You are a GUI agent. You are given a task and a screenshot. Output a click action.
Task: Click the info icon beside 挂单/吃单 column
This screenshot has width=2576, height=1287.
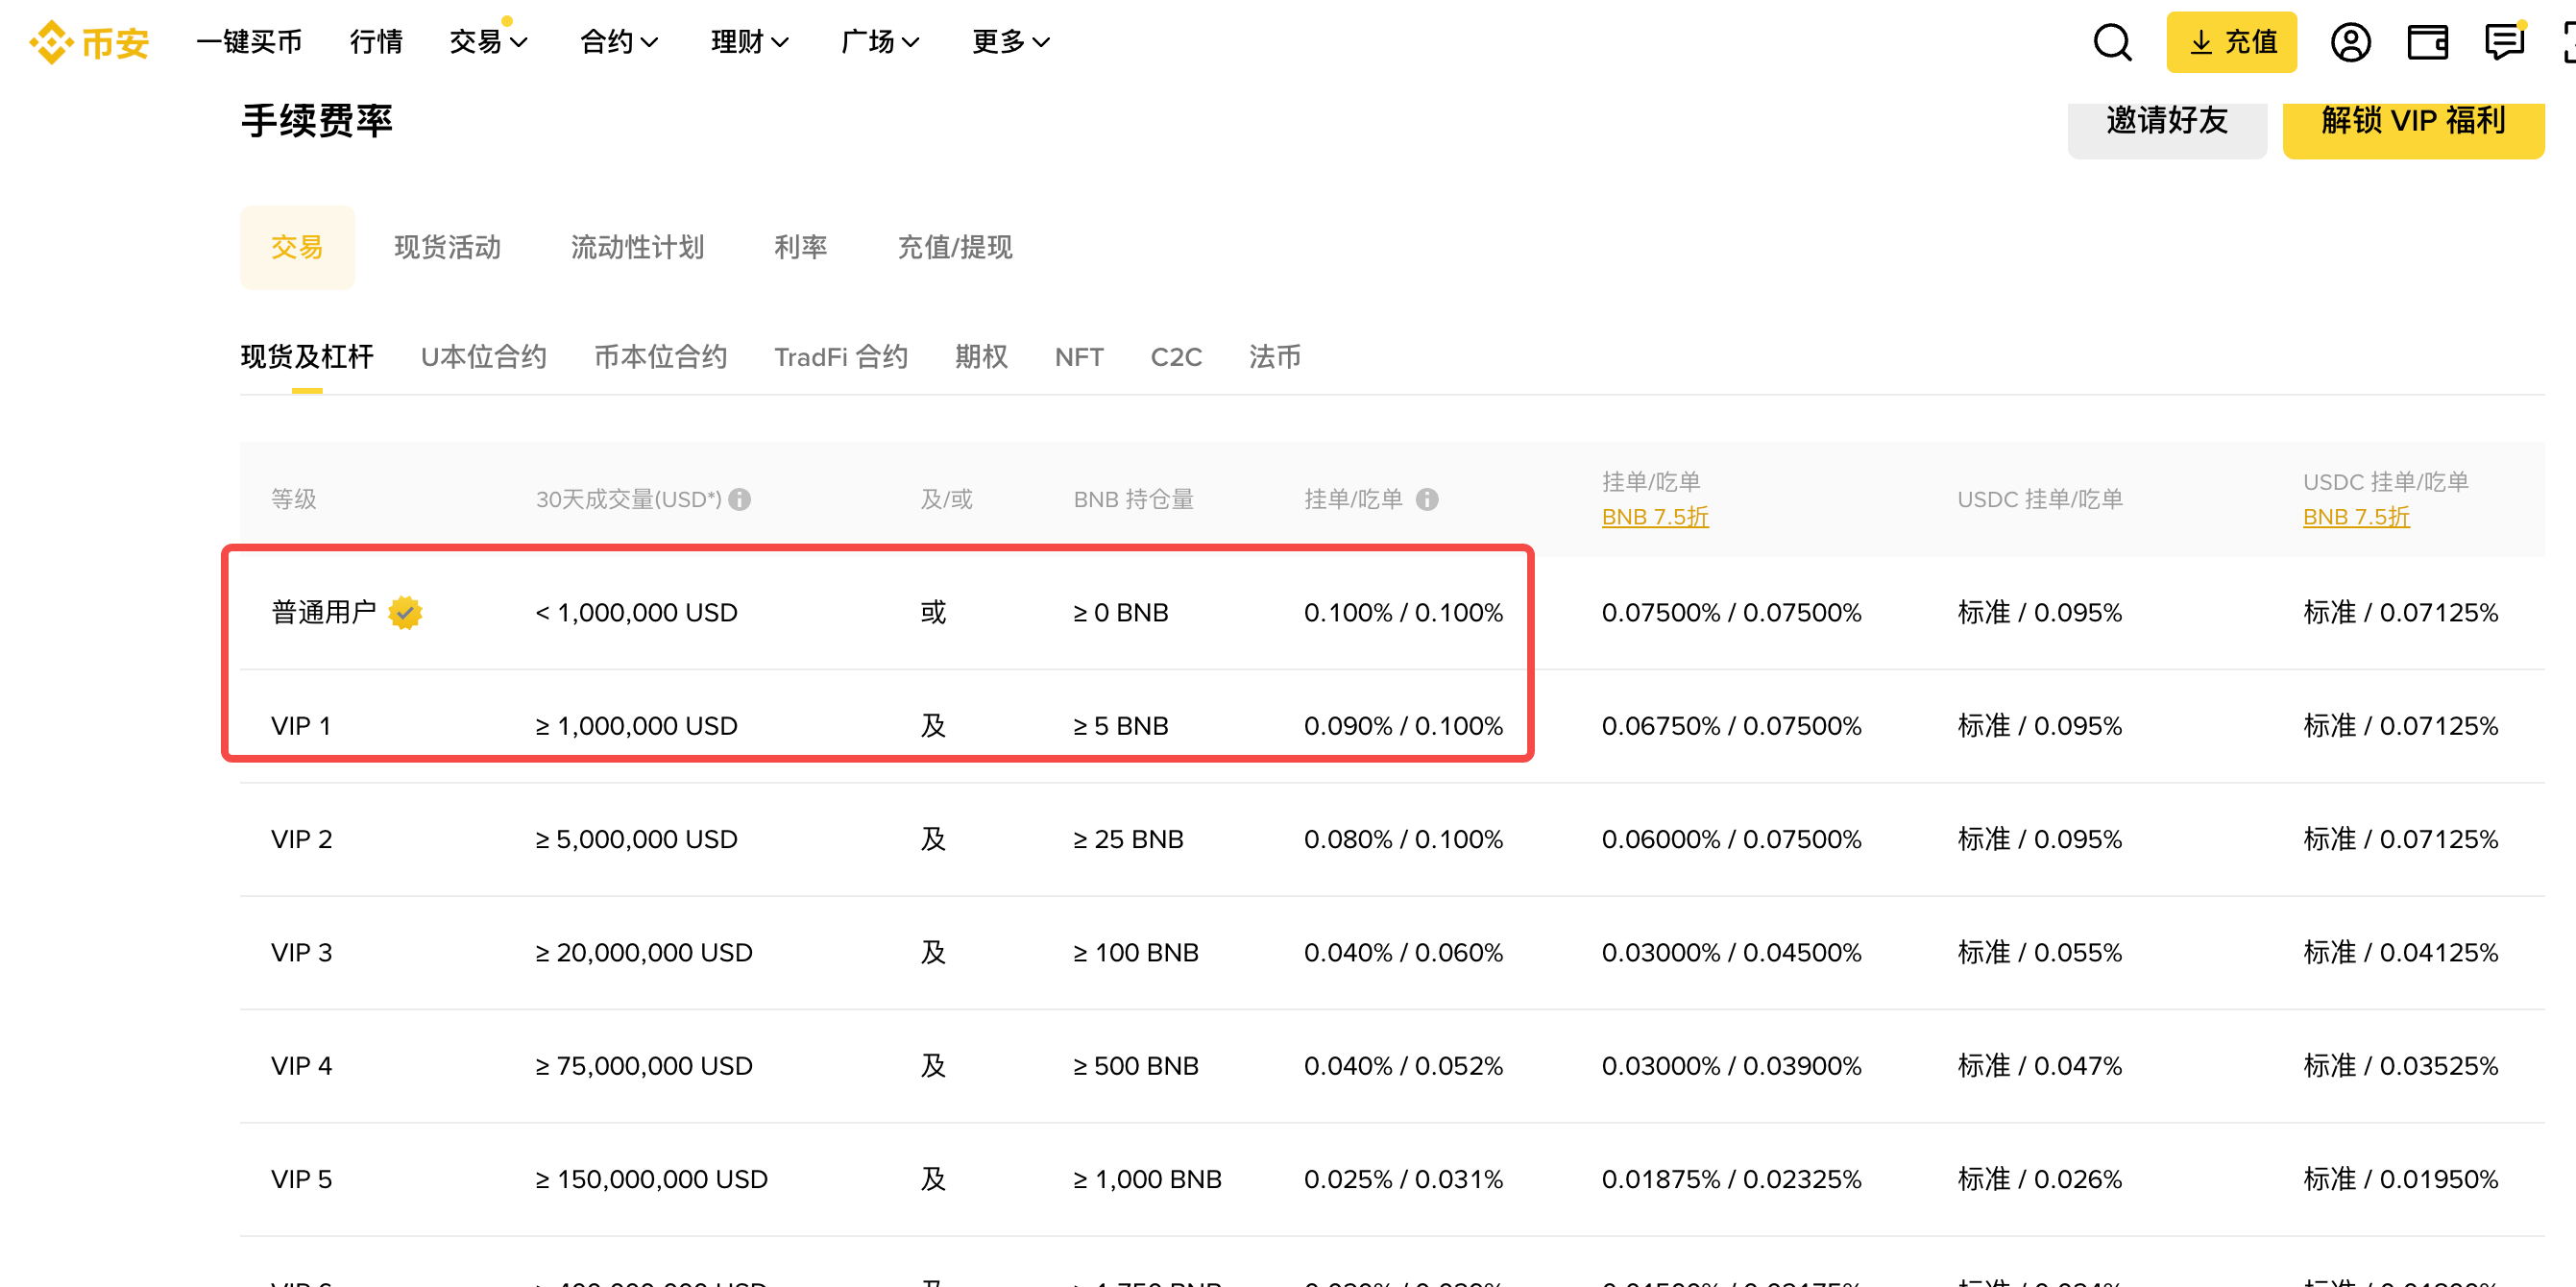point(1432,499)
